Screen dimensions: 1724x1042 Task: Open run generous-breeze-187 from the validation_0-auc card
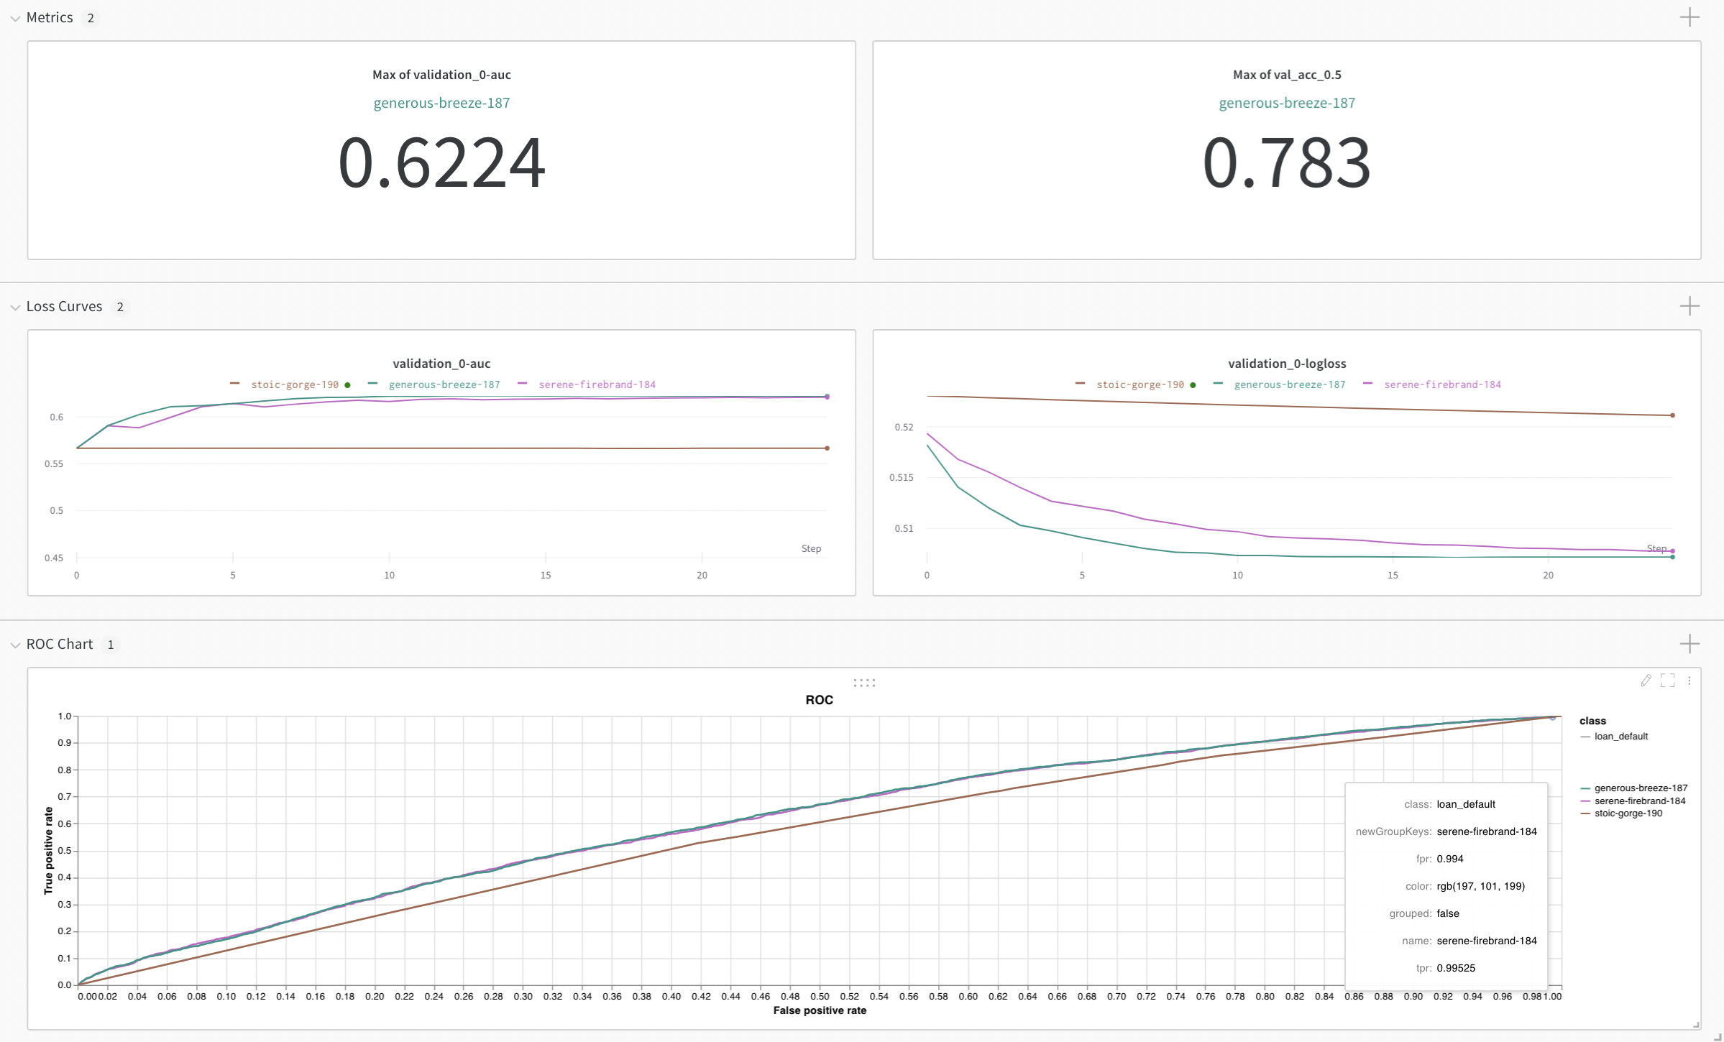(441, 103)
